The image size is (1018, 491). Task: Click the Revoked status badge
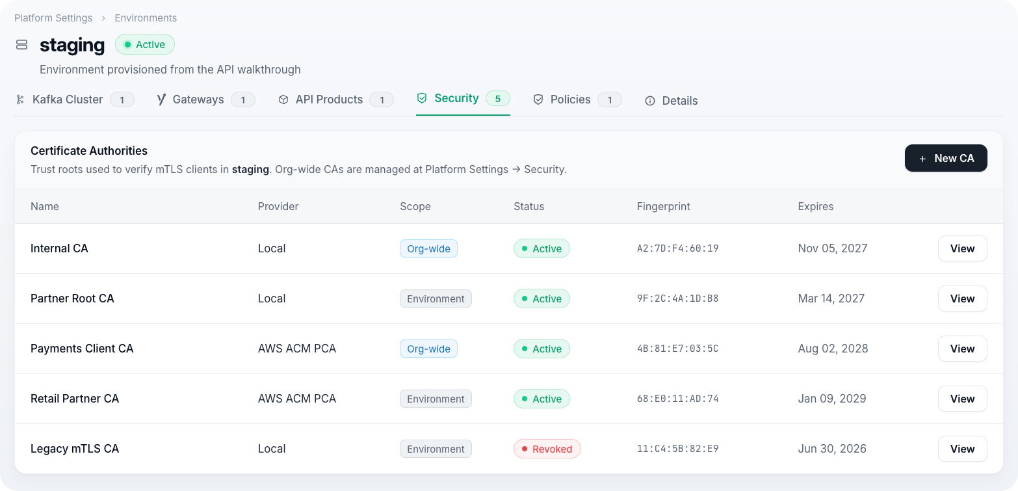coord(547,449)
